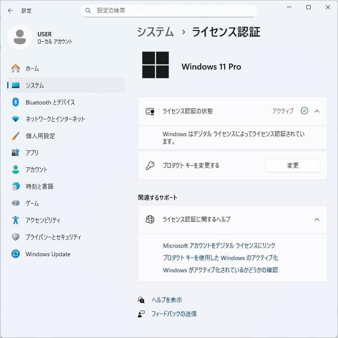This screenshot has width=338, height=338.
Task: Navigate back using the arrow button
Action: point(10,11)
